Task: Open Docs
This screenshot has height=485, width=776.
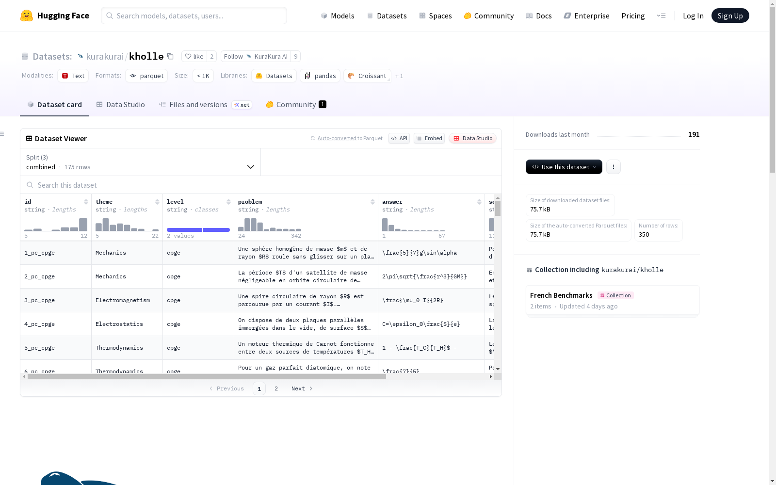Action: 539,16
